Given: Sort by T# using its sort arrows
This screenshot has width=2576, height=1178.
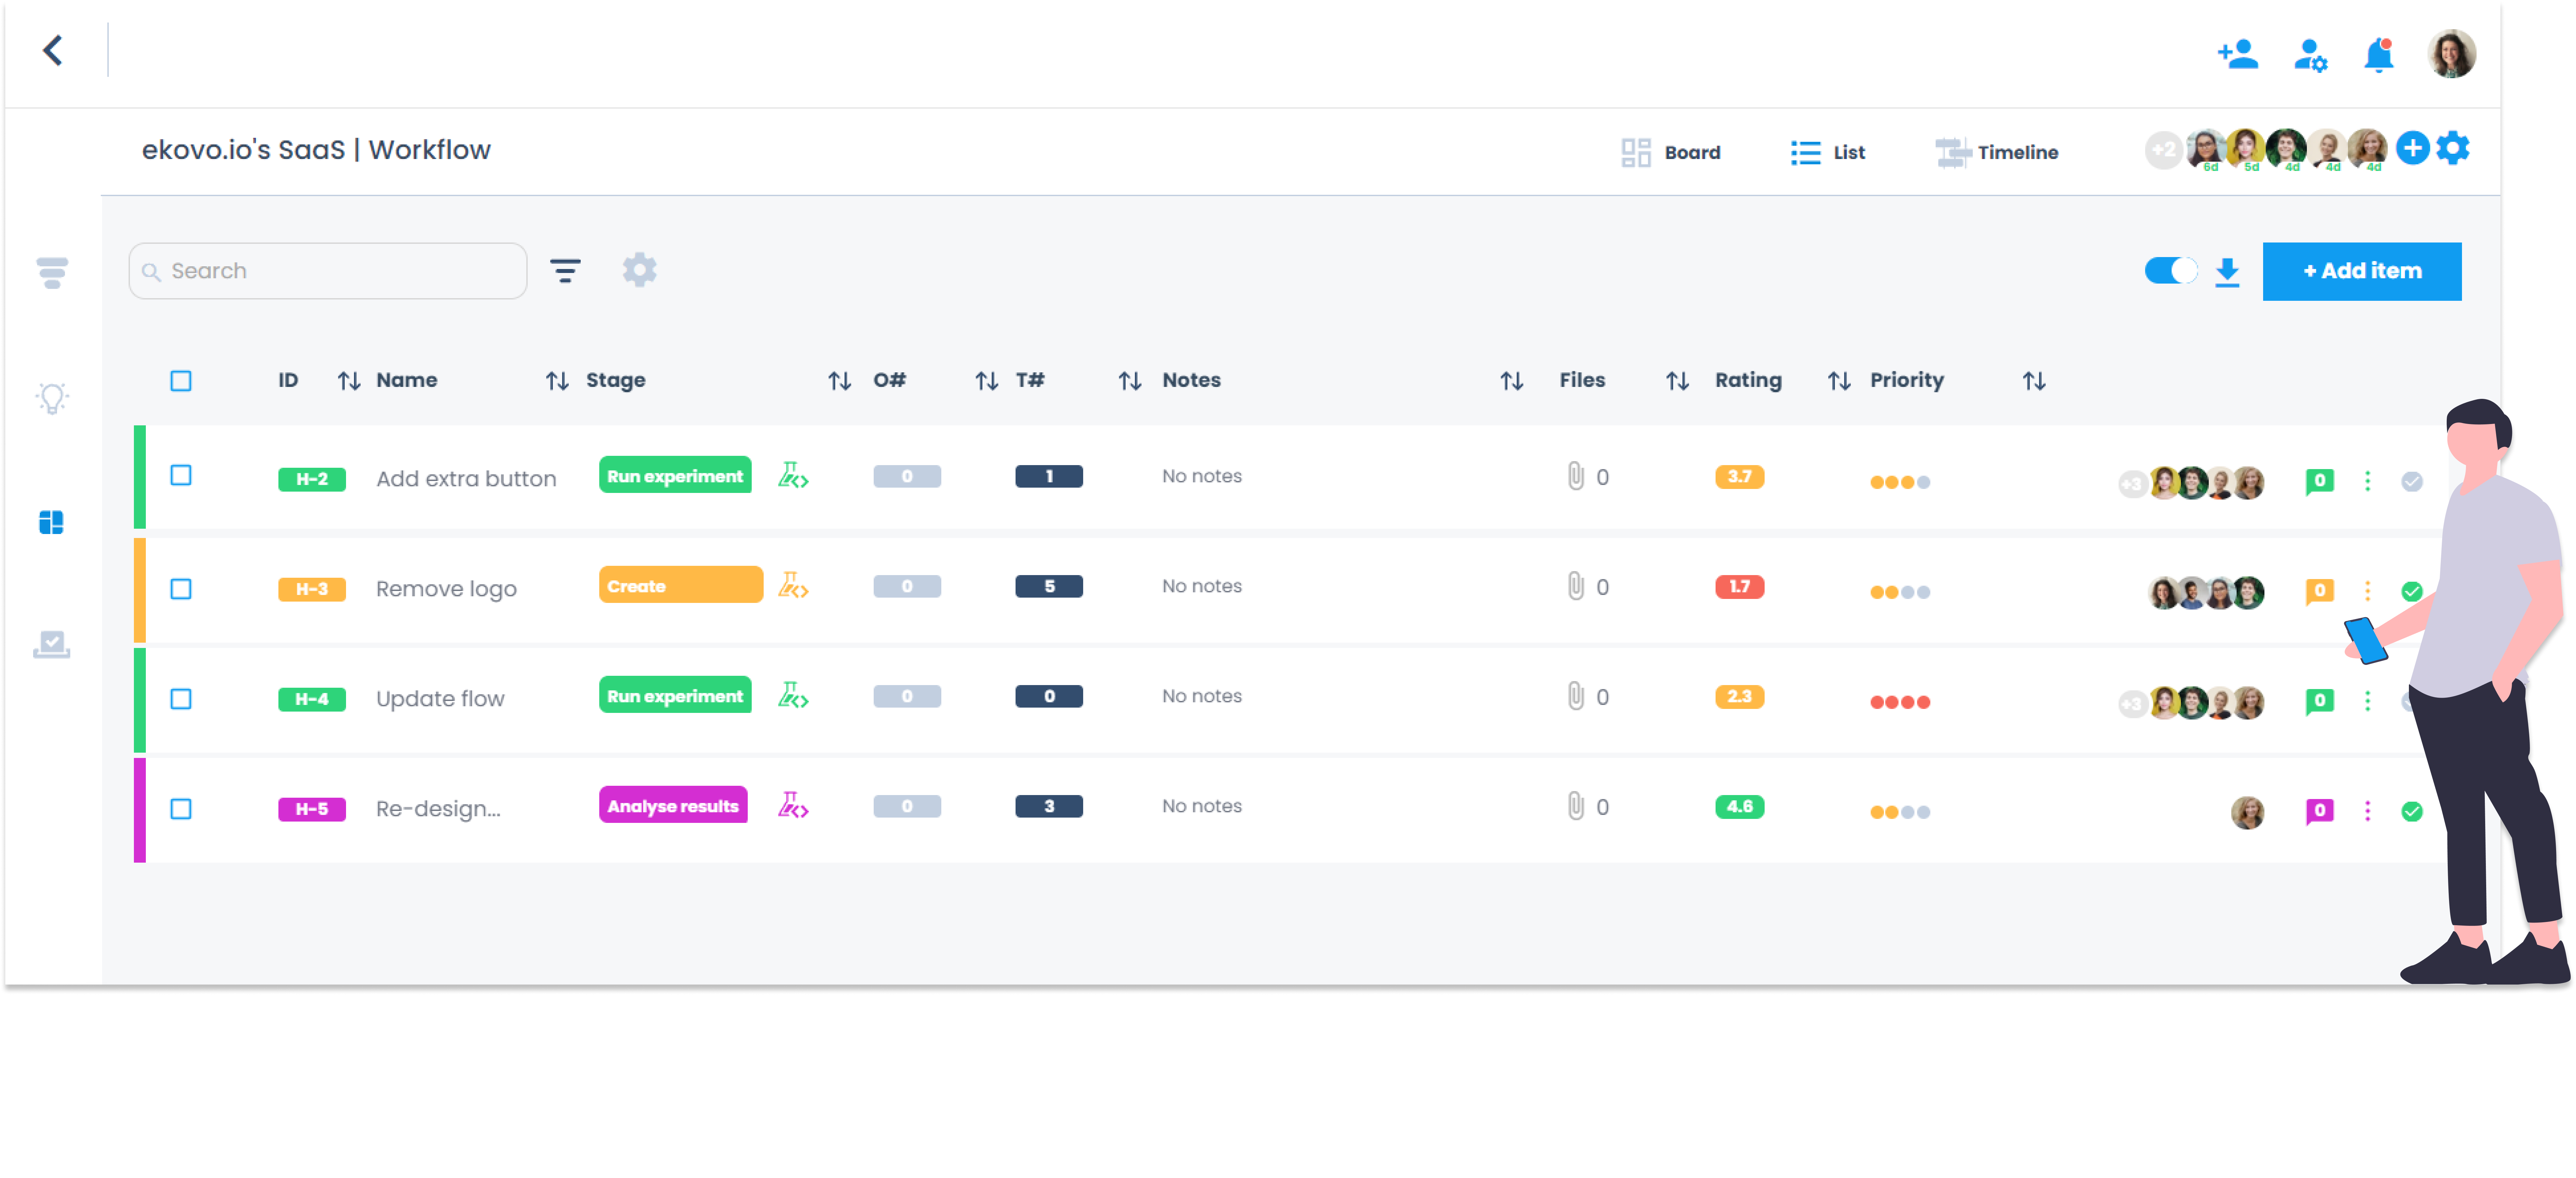Looking at the screenshot, I should pyautogui.click(x=1130, y=381).
